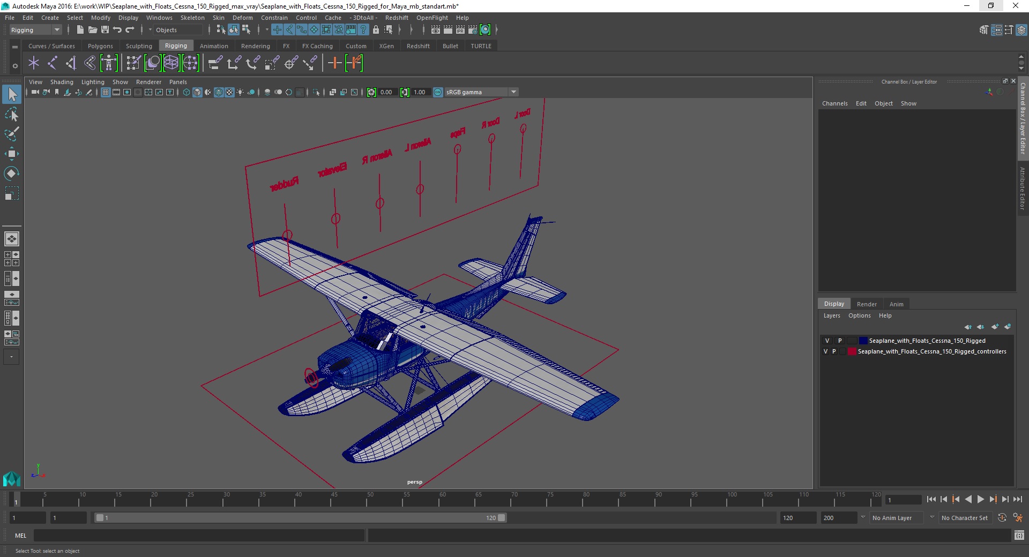This screenshot has height=557, width=1029.
Task: Open Render Settings
Action: click(473, 30)
